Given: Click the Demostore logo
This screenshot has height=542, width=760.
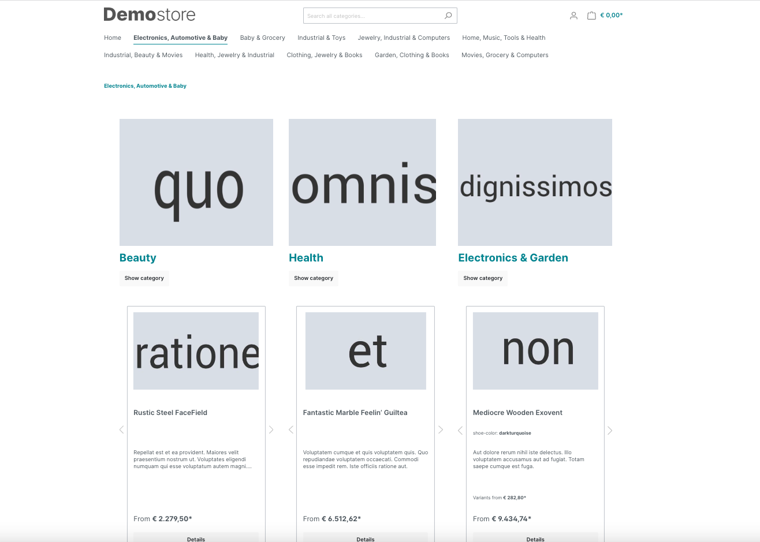Looking at the screenshot, I should point(150,14).
